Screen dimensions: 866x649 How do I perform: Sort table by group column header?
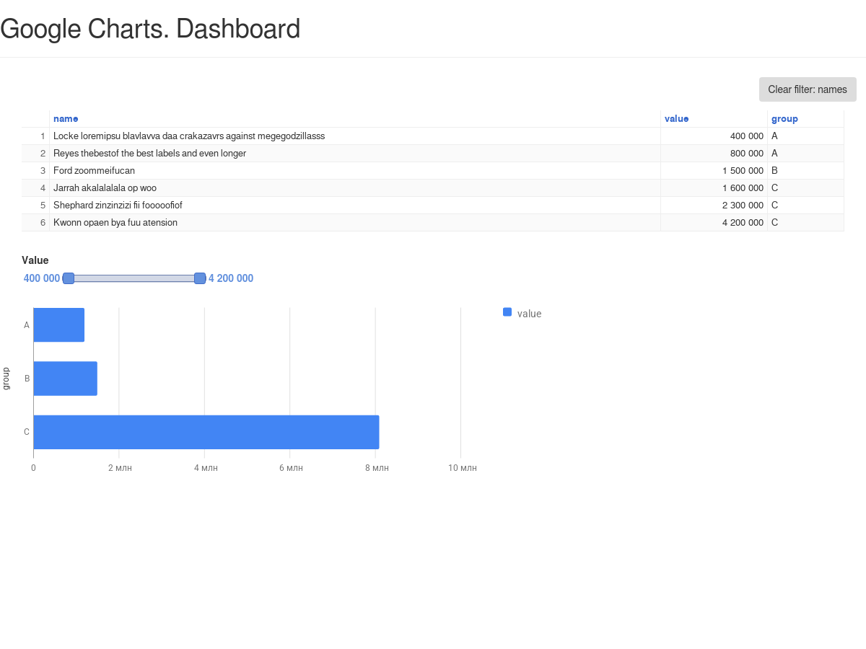[784, 119]
